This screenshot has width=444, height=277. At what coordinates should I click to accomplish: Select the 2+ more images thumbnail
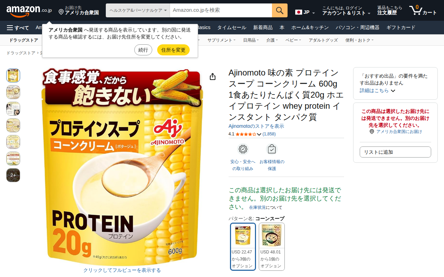13,175
